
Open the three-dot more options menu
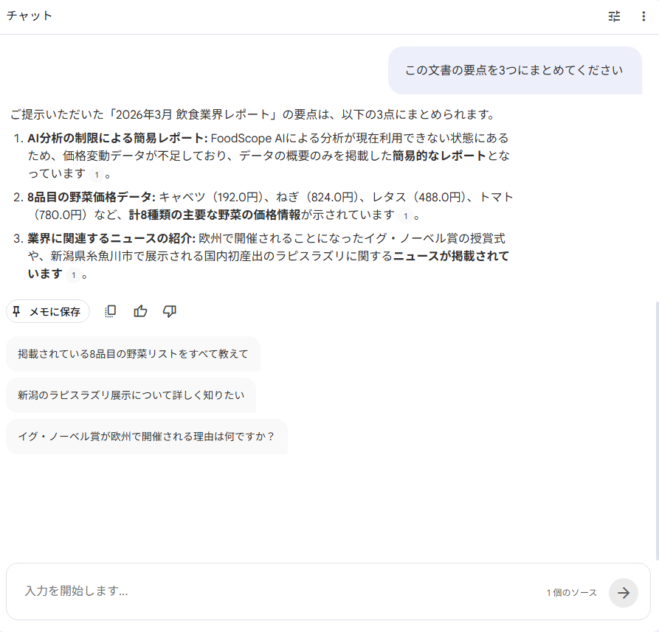644,16
